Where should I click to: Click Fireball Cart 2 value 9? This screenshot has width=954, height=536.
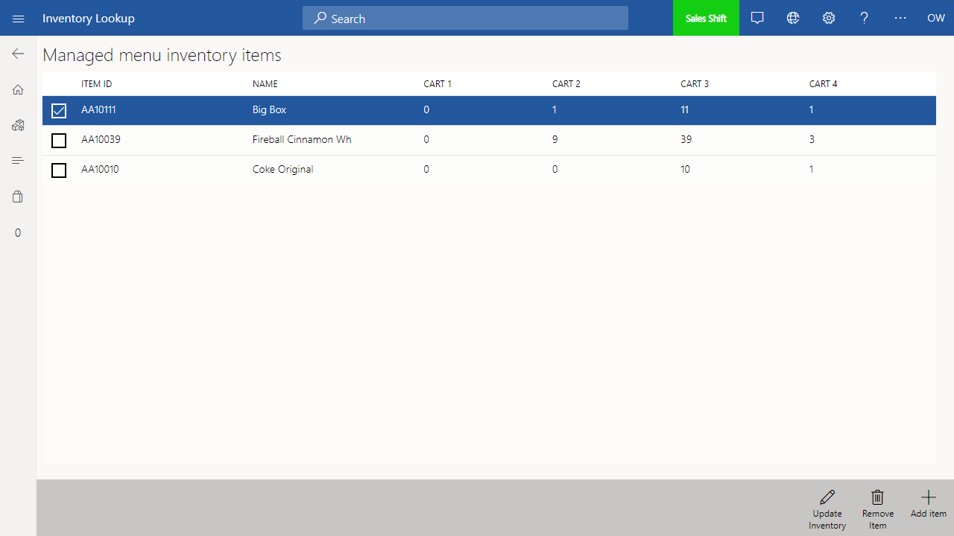pyautogui.click(x=555, y=139)
